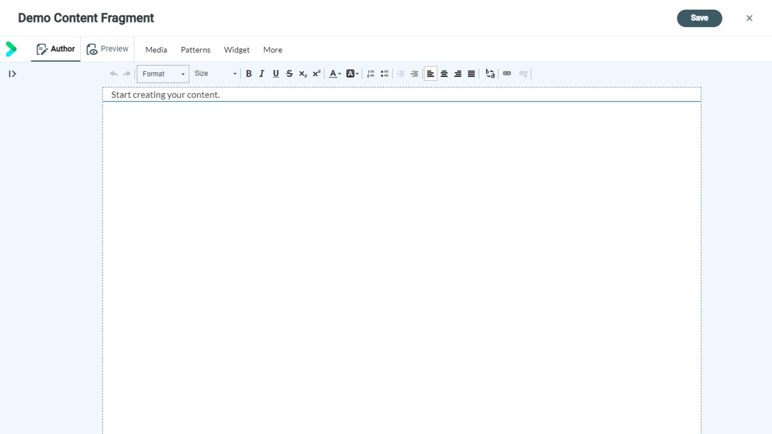Image resolution: width=772 pixels, height=434 pixels.
Task: Switch to the Preview tab
Action: pyautogui.click(x=107, y=49)
